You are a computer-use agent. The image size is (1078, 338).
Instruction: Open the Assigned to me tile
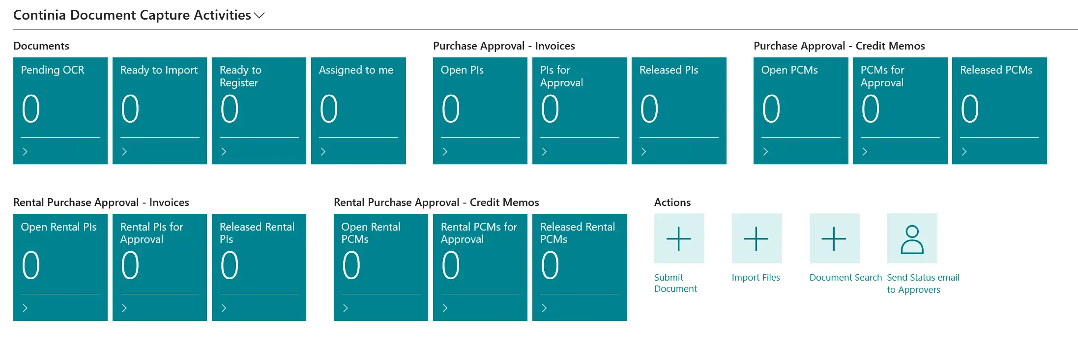click(358, 110)
